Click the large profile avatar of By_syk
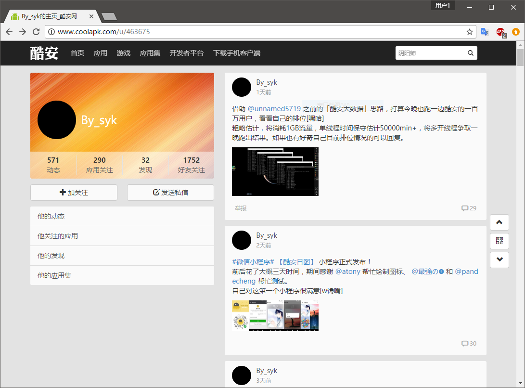Screen dimensions: 525x388 pyautogui.click(x=57, y=120)
